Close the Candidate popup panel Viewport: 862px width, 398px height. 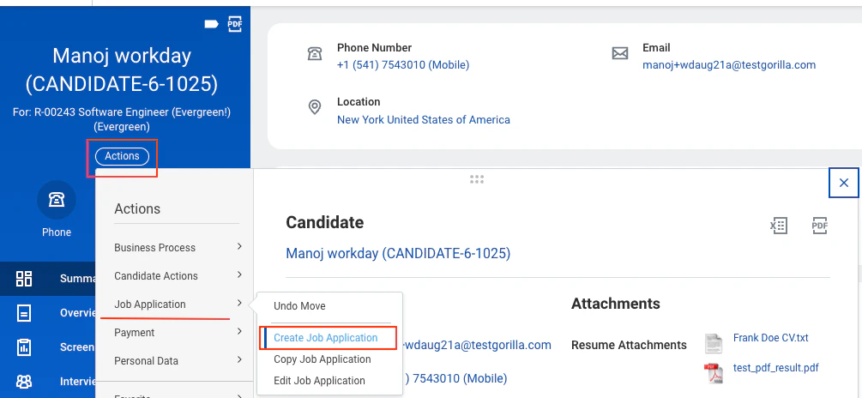(844, 183)
